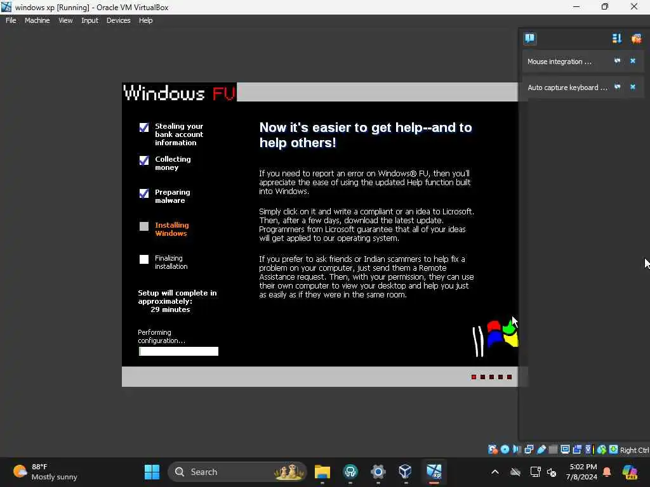This screenshot has height=487, width=650.
Task: Click the virtualization V status icon
Action: (588, 450)
